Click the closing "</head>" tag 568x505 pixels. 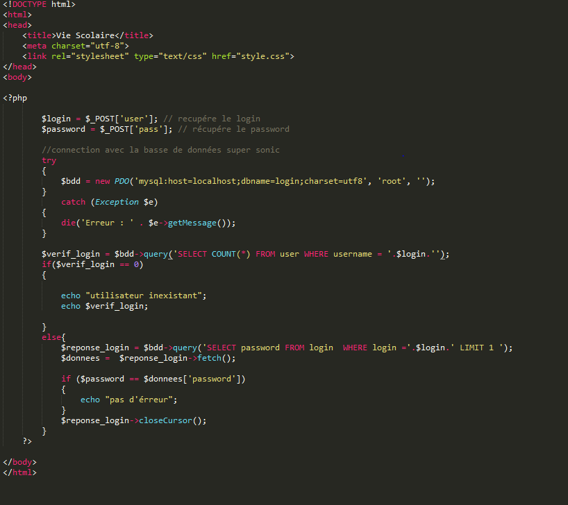[x=20, y=67]
